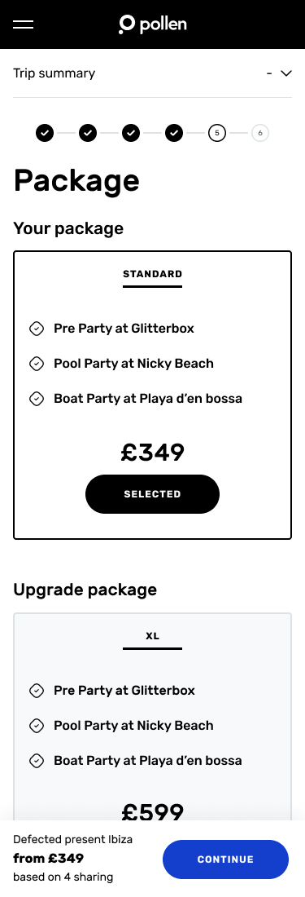The height and width of the screenshot is (897, 305).
Task: Click Standard Pre Party at Glitterbox check icon
Action: [37, 329]
